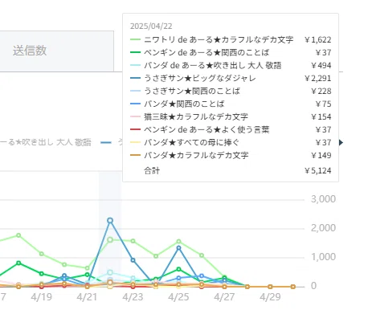368x310 pixels.
Task: Toggle 吹き出し 大人 敬語 legend entry
Action: point(46,142)
